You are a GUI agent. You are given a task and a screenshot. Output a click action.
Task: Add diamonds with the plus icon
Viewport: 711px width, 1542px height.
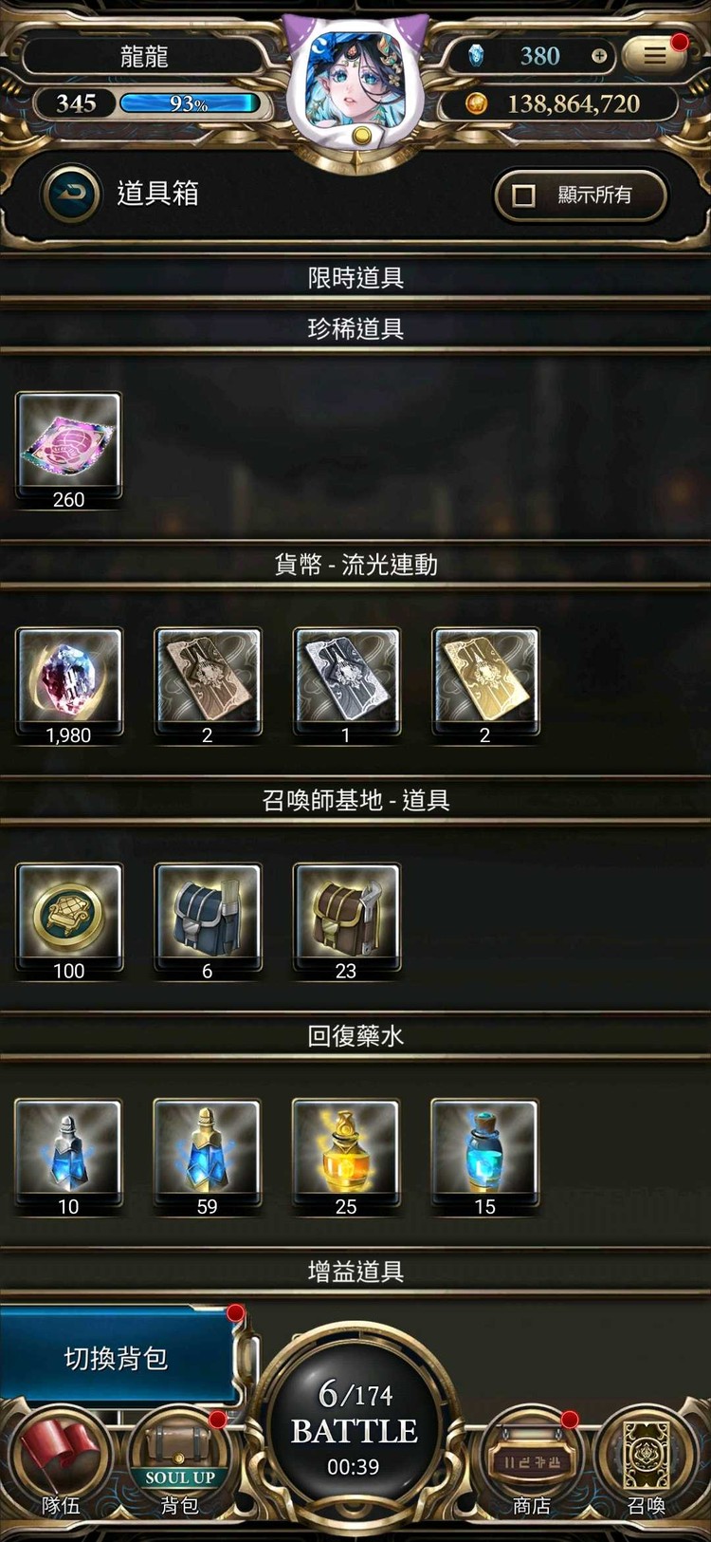[599, 56]
